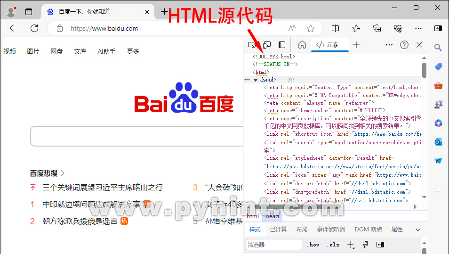Open sidebar paper plane Drop icon
The height and width of the screenshot is (254, 449).
coord(438,161)
